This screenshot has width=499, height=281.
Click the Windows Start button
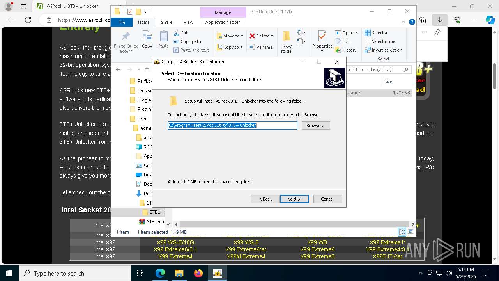tap(9, 273)
